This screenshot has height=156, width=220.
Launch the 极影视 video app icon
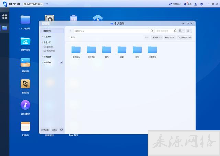click(25, 84)
